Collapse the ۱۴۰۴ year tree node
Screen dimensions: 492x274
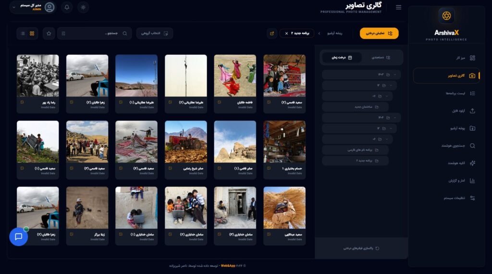click(x=395, y=117)
